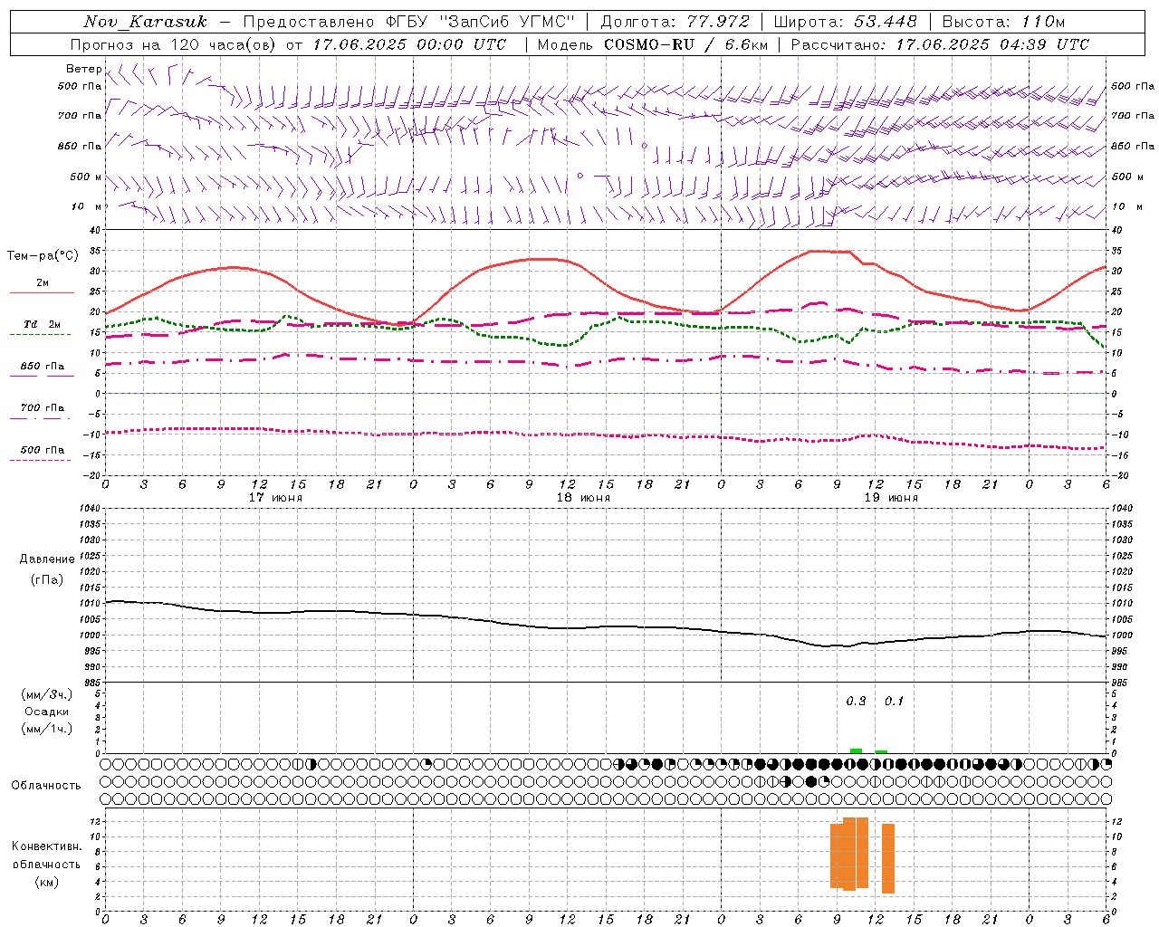1159x927 pixels.
Task: Click the separate rightmost orange convective cloud bar
Action: coord(888,858)
